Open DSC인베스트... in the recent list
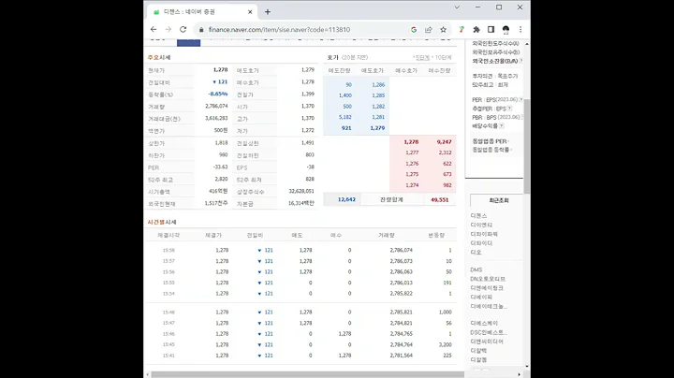 click(489, 332)
